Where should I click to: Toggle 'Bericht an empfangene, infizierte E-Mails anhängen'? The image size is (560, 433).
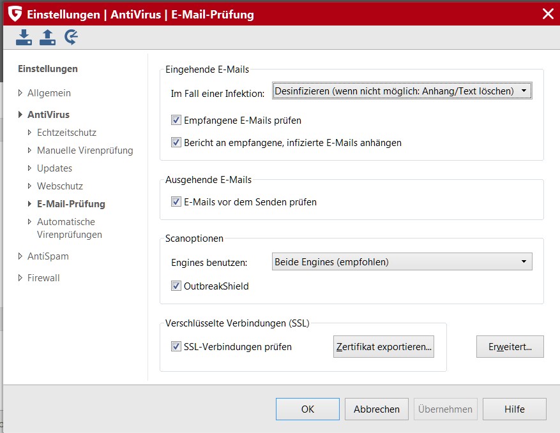[177, 143]
